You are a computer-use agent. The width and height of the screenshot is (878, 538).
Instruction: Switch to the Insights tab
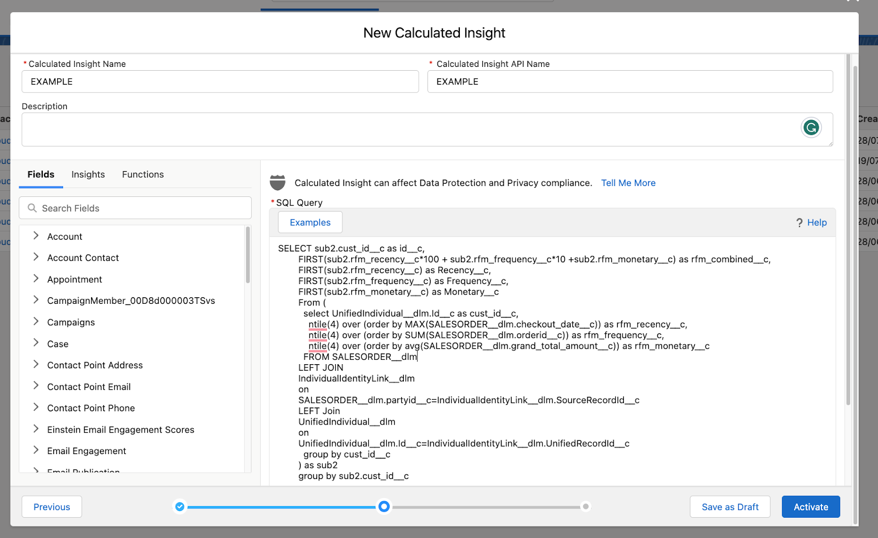[x=88, y=174]
